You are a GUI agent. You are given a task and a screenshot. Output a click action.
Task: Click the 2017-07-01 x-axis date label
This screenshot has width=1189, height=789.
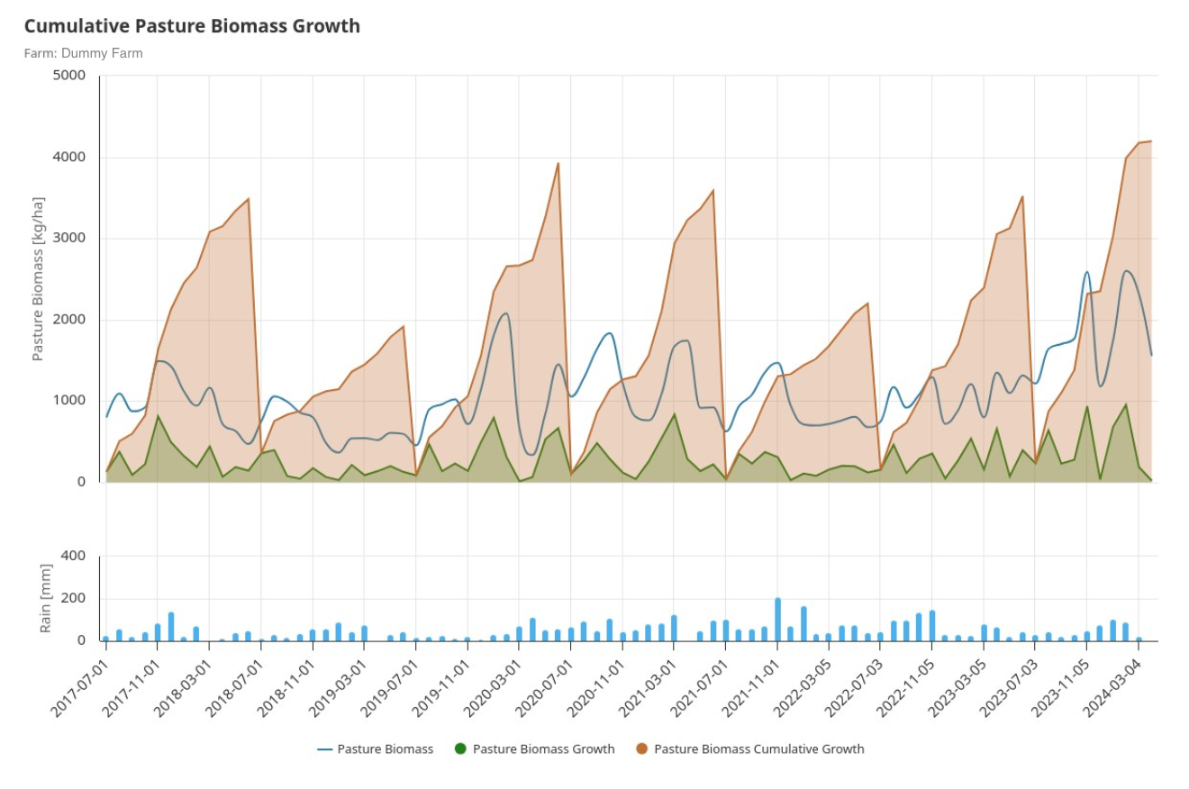[81, 684]
